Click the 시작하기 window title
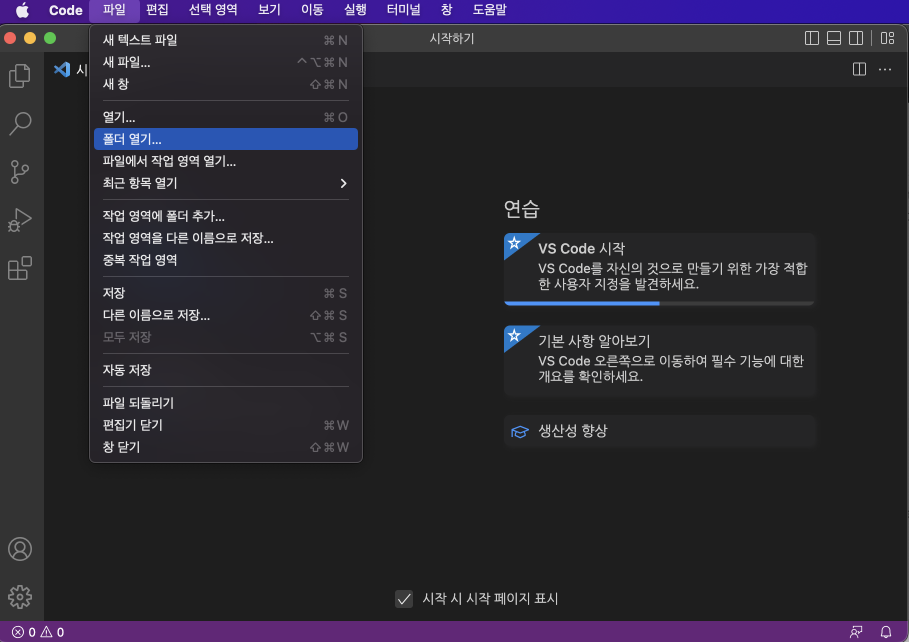909x642 pixels. pos(452,38)
